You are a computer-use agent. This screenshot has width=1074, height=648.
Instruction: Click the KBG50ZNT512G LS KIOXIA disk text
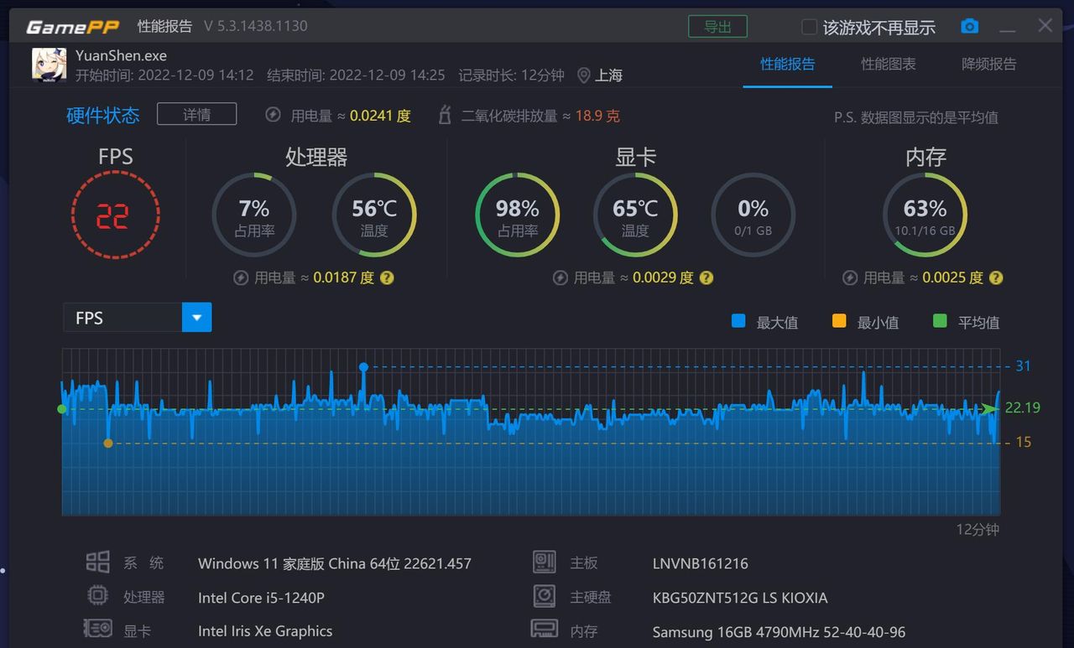tap(740, 598)
